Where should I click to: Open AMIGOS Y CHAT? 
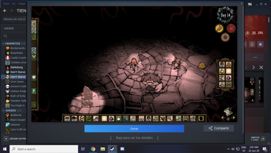pyautogui.click(x=255, y=139)
